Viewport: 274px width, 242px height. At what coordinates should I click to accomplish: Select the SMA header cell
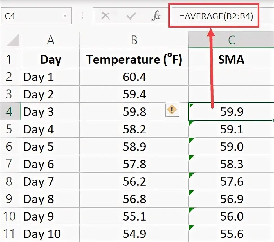(x=231, y=60)
